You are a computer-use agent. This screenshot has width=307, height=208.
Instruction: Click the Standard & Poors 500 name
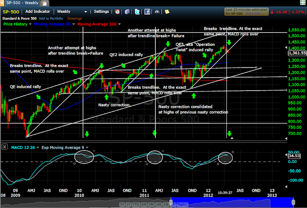(x=19, y=18)
